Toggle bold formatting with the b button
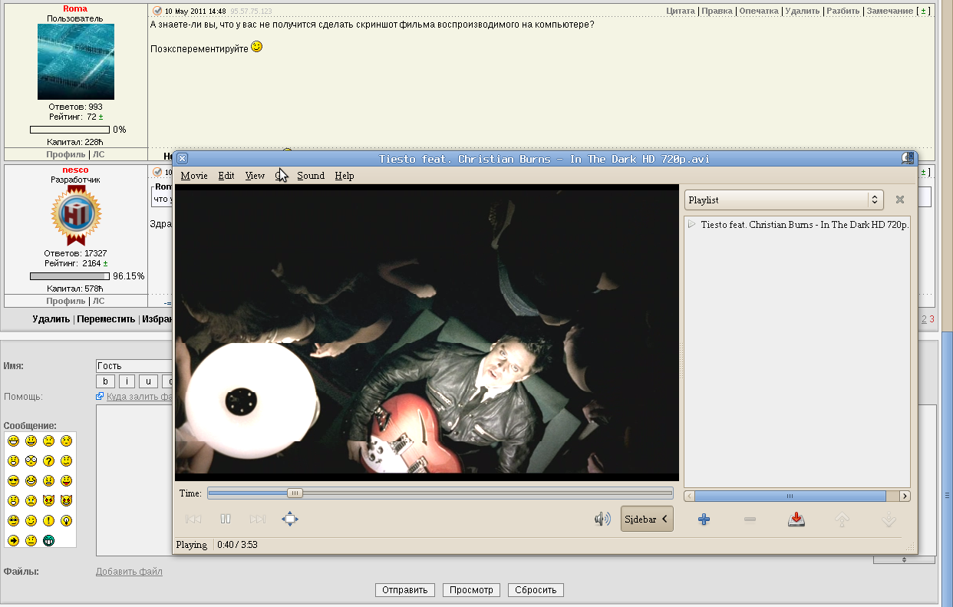The width and height of the screenshot is (953, 607). coord(105,381)
